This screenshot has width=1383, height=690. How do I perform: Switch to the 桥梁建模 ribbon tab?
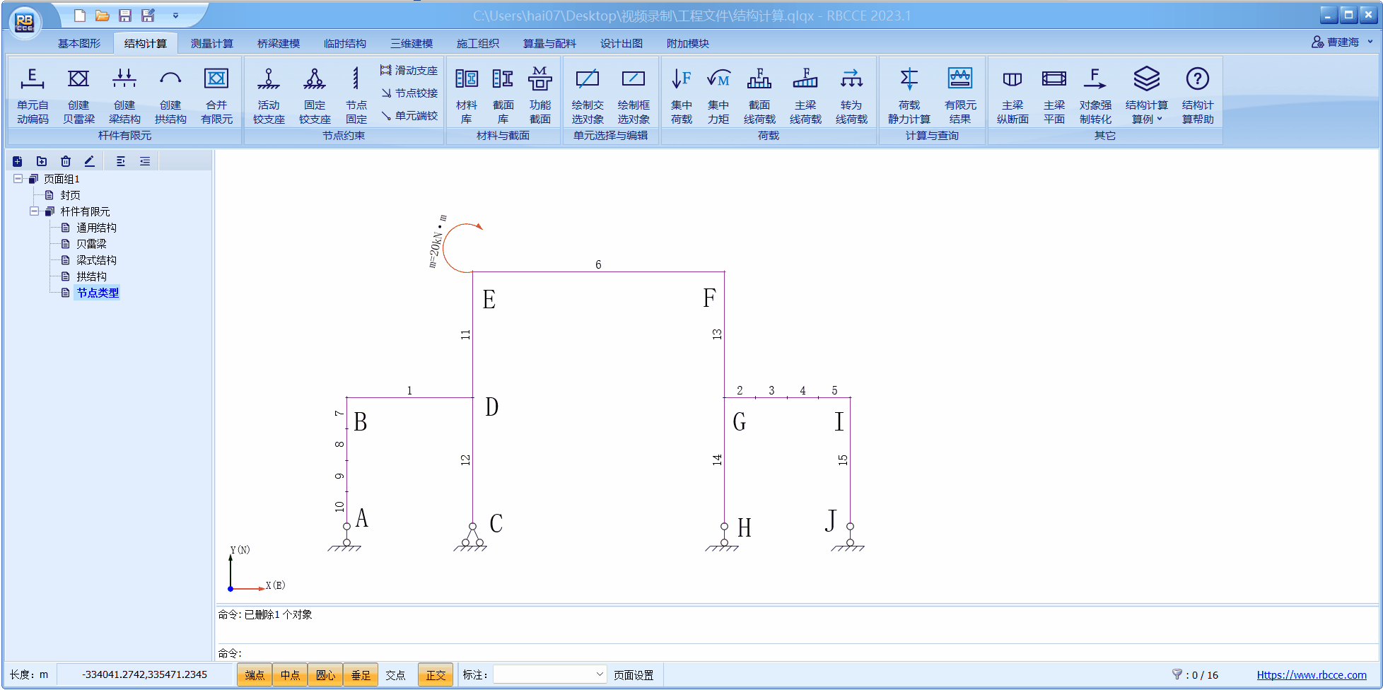click(x=278, y=44)
